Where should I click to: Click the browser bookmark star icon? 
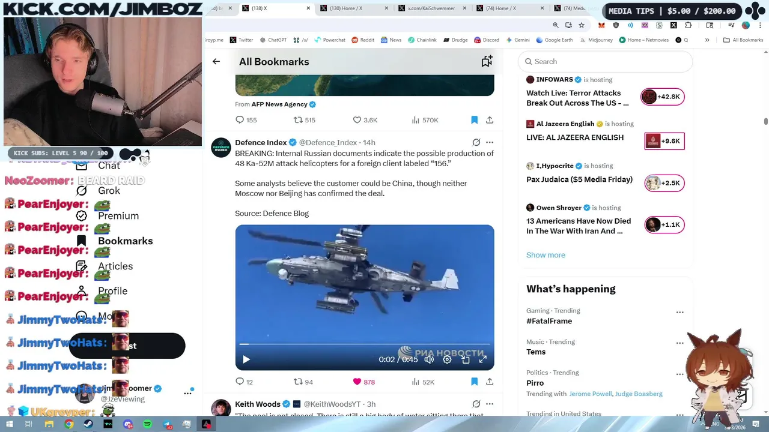(582, 25)
